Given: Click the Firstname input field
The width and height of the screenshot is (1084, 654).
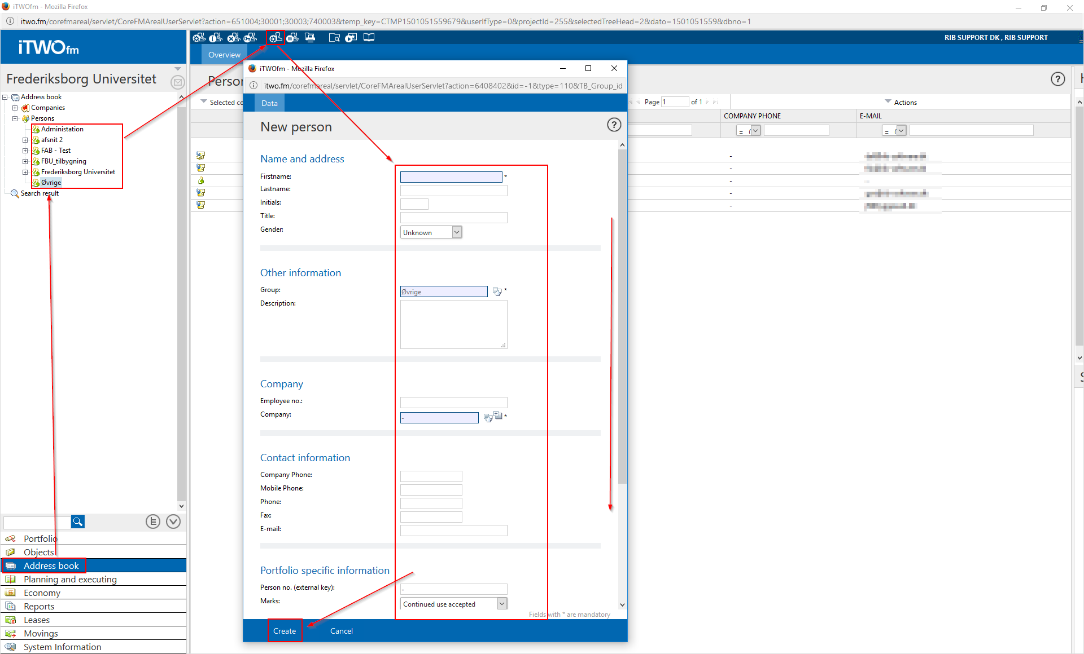Looking at the screenshot, I should pos(451,176).
